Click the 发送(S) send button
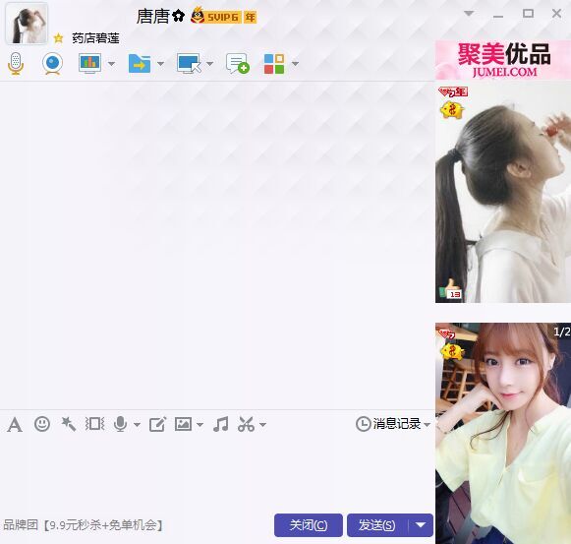This screenshot has width=571, height=544. click(377, 525)
